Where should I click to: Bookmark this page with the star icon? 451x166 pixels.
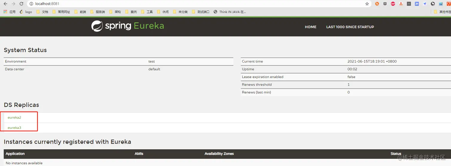(x=367, y=4)
